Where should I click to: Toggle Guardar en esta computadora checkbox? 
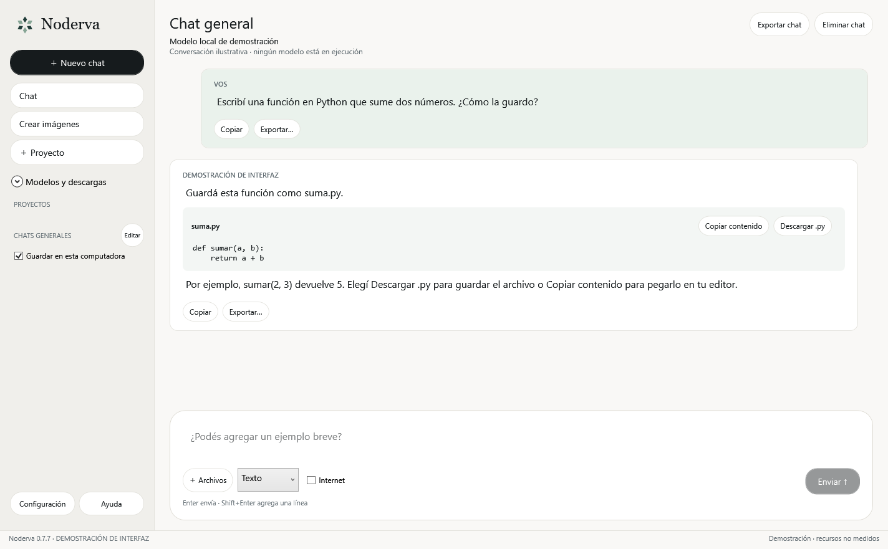[19, 256]
